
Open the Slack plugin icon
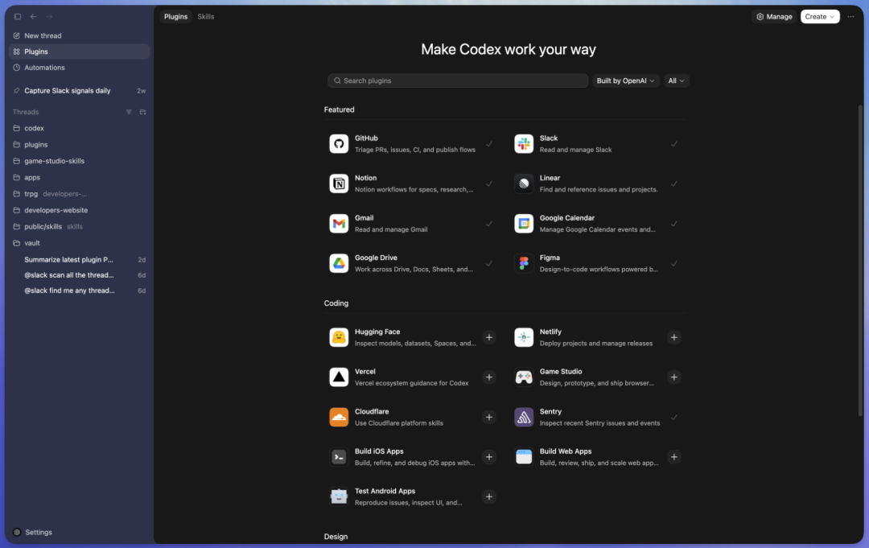(524, 144)
